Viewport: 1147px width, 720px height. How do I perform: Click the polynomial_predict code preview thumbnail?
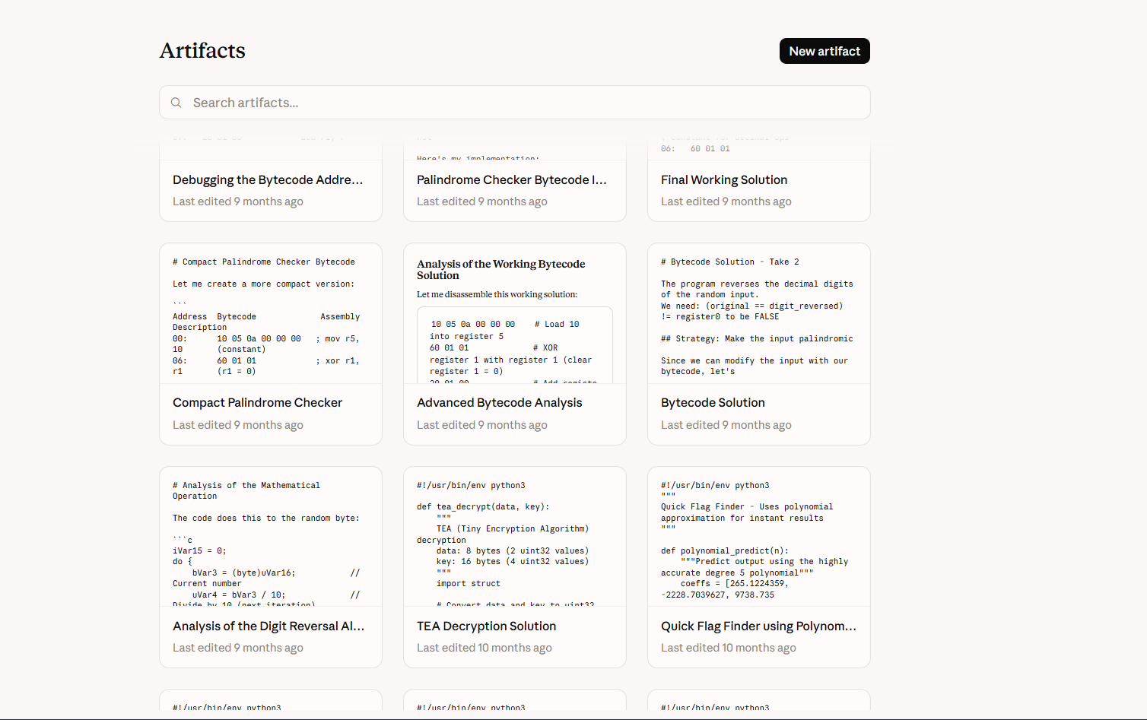click(x=759, y=537)
